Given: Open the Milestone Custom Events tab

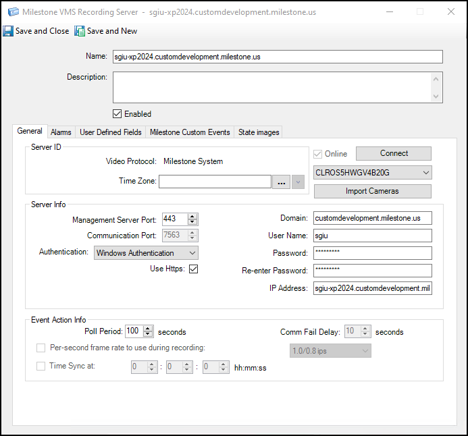Looking at the screenshot, I should (x=190, y=132).
